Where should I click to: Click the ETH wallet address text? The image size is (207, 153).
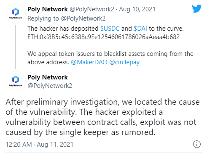tap(104, 37)
